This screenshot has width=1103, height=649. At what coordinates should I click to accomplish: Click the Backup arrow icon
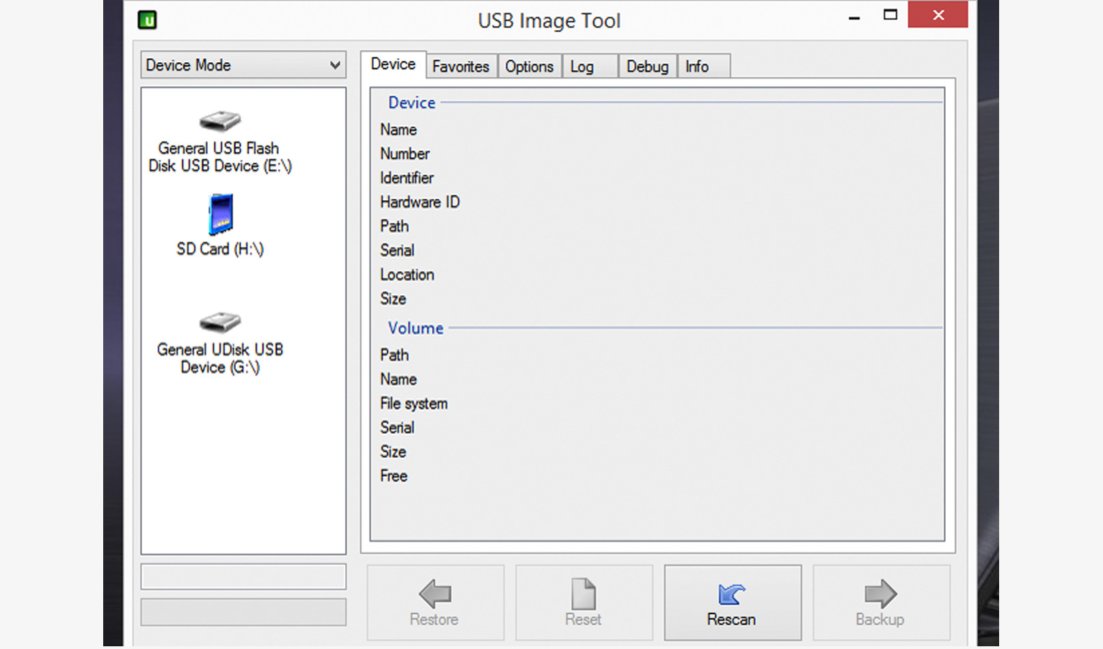coord(880,593)
